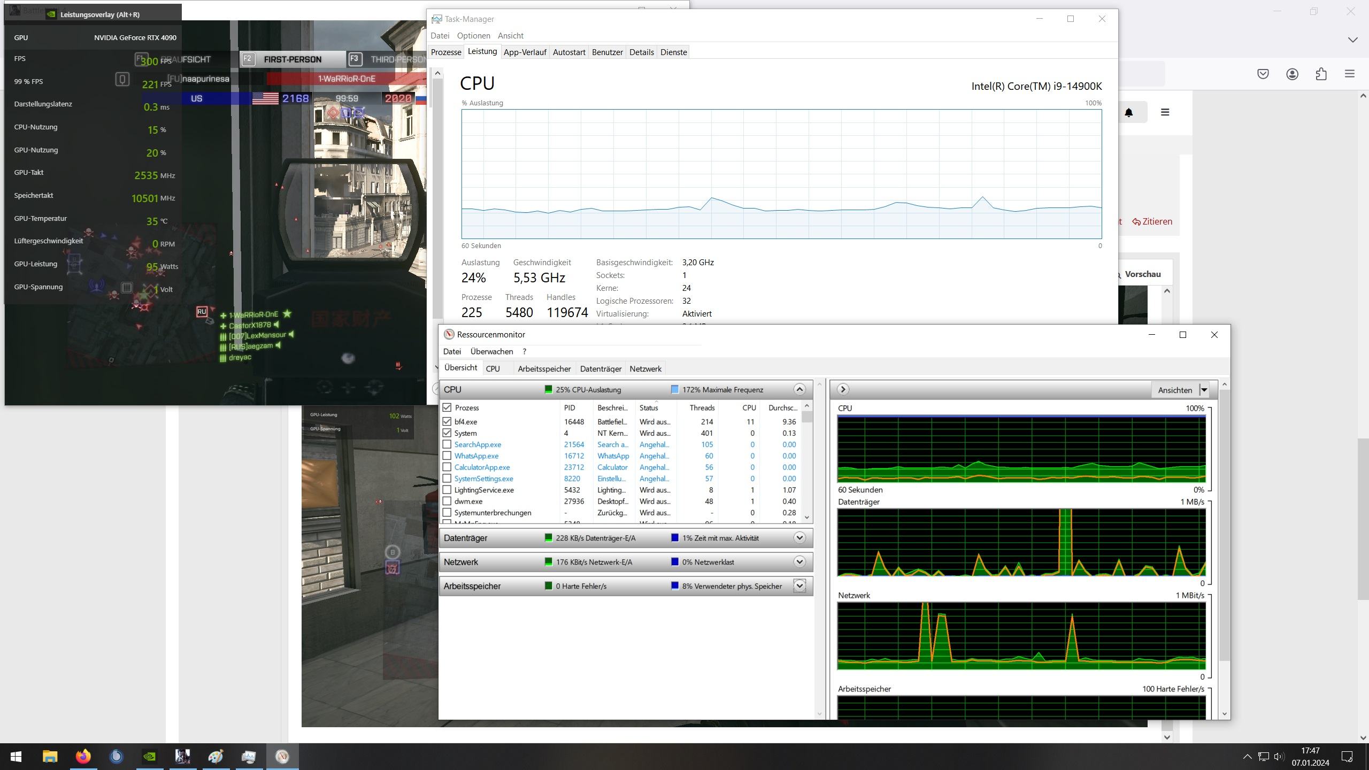
Task: Switch to Benutzer tab
Action: (x=607, y=52)
